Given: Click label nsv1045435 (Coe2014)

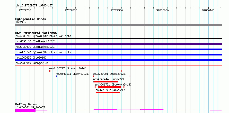Looking at the screenshot, I should pos(31,58).
